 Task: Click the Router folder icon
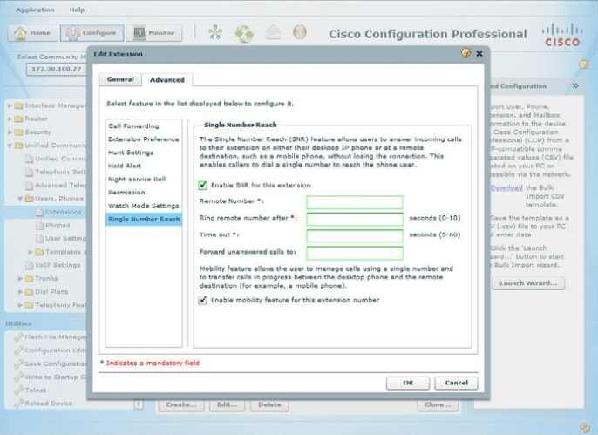(x=18, y=119)
